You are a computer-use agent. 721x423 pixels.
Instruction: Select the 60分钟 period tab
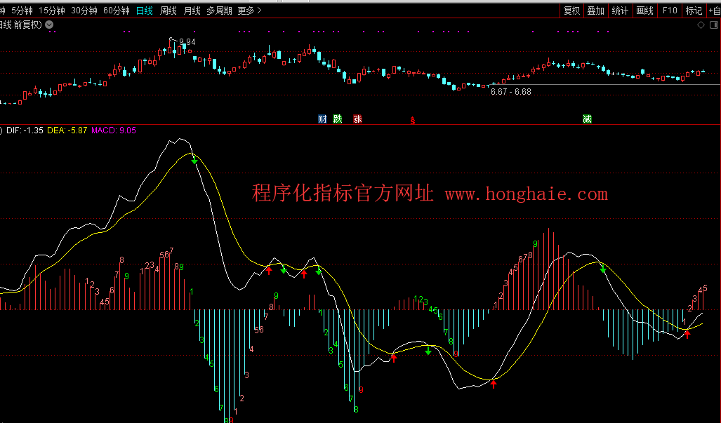[116, 11]
